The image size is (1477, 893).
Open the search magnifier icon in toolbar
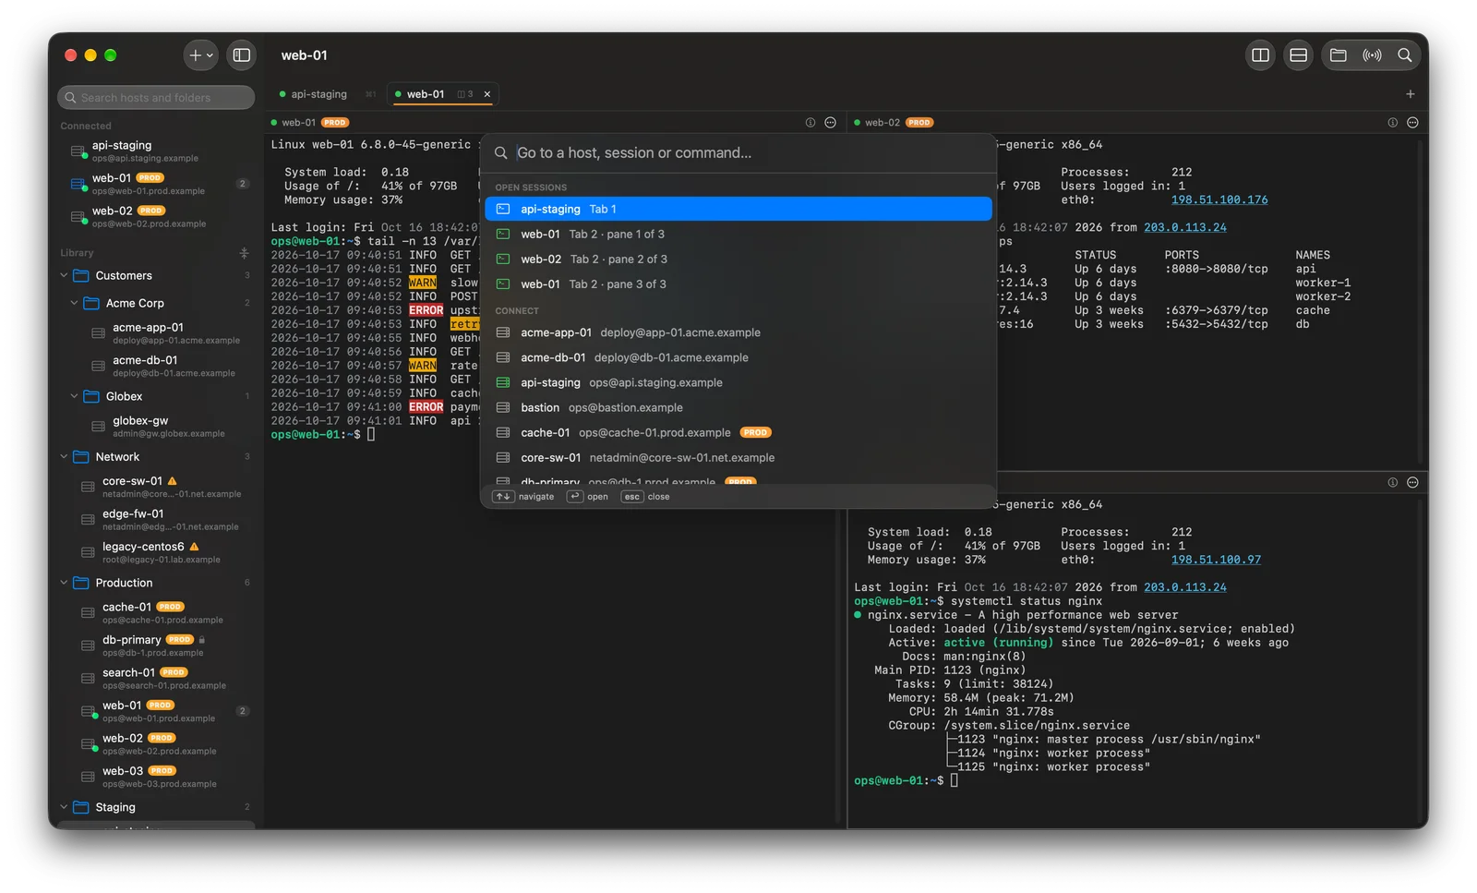tap(1405, 55)
